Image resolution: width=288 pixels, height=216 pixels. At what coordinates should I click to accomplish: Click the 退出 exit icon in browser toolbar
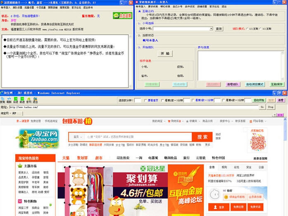coord(35,99)
